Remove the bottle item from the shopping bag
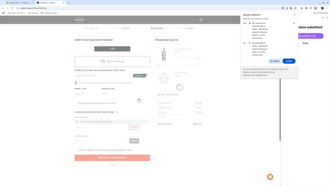The height and width of the screenshot is (186, 330). click(x=199, y=58)
